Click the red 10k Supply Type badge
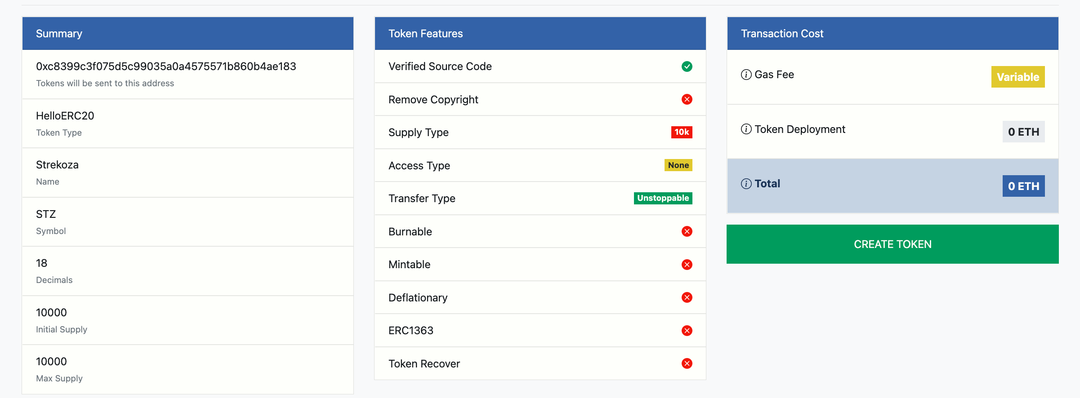Screen dimensions: 1080x398 (681, 132)
